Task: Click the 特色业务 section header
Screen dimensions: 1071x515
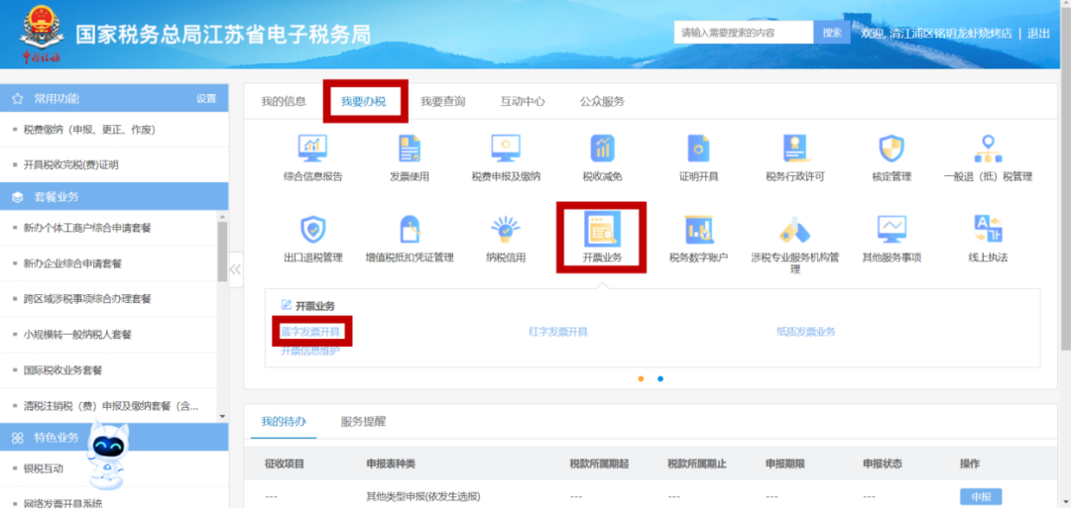Action: click(x=114, y=437)
